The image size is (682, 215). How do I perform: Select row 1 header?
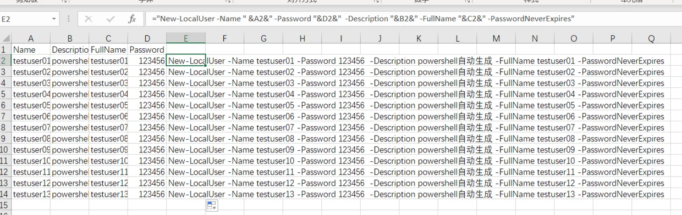coord(5,49)
